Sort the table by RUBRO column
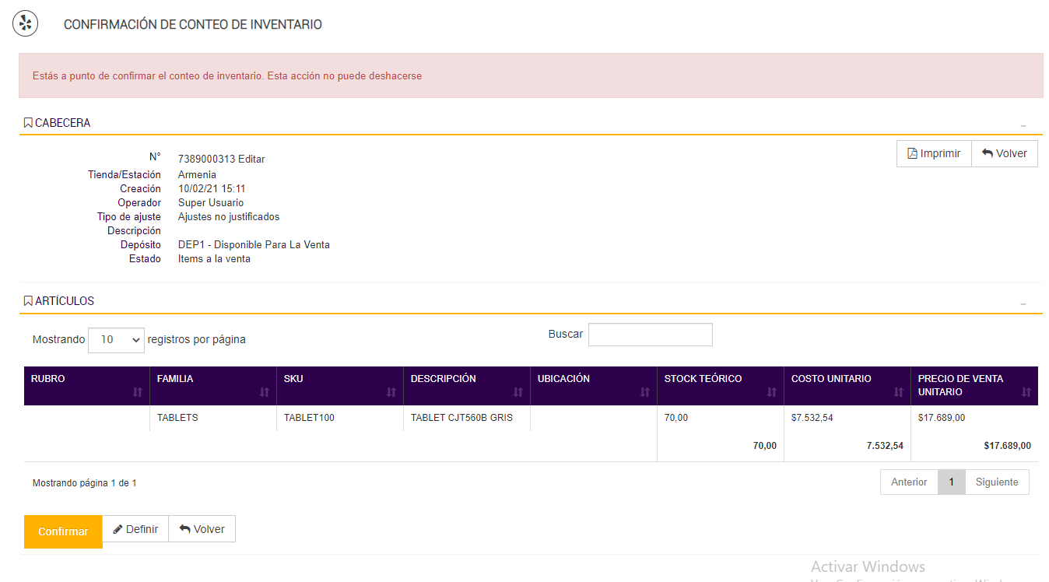The width and height of the screenshot is (1049, 582). point(138,392)
